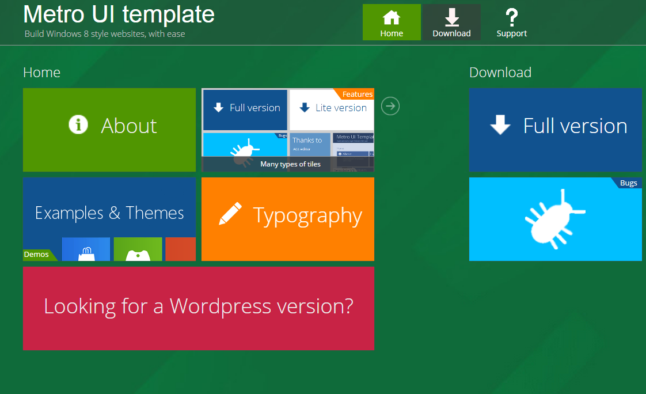Image resolution: width=646 pixels, height=394 pixels.
Task: Select the question mark Support icon
Action: coord(511,17)
